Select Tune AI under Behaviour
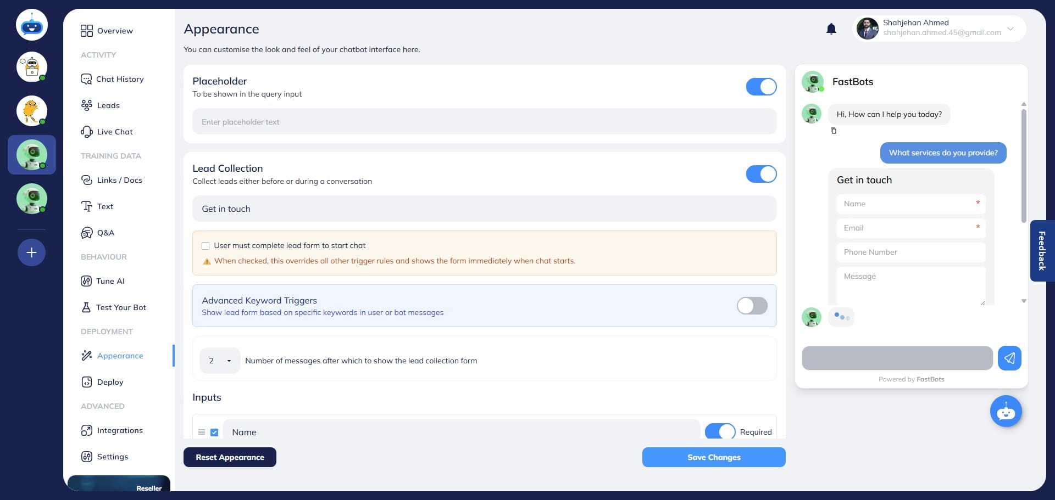Image resolution: width=1055 pixels, height=500 pixels. tap(110, 281)
